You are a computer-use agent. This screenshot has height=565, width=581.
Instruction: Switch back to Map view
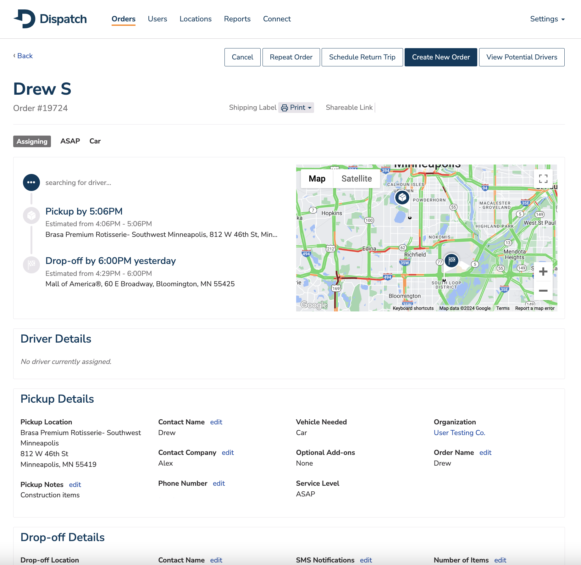[316, 178]
